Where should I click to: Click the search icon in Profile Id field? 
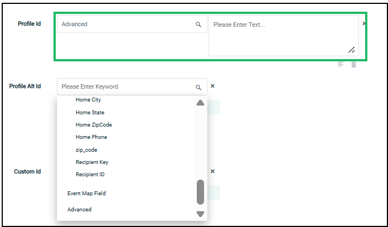[x=198, y=25]
